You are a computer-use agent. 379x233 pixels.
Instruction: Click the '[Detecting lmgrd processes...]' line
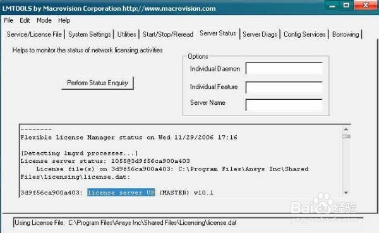point(80,153)
